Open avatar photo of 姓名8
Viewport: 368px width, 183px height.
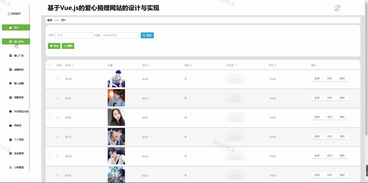pyautogui.click(x=116, y=79)
